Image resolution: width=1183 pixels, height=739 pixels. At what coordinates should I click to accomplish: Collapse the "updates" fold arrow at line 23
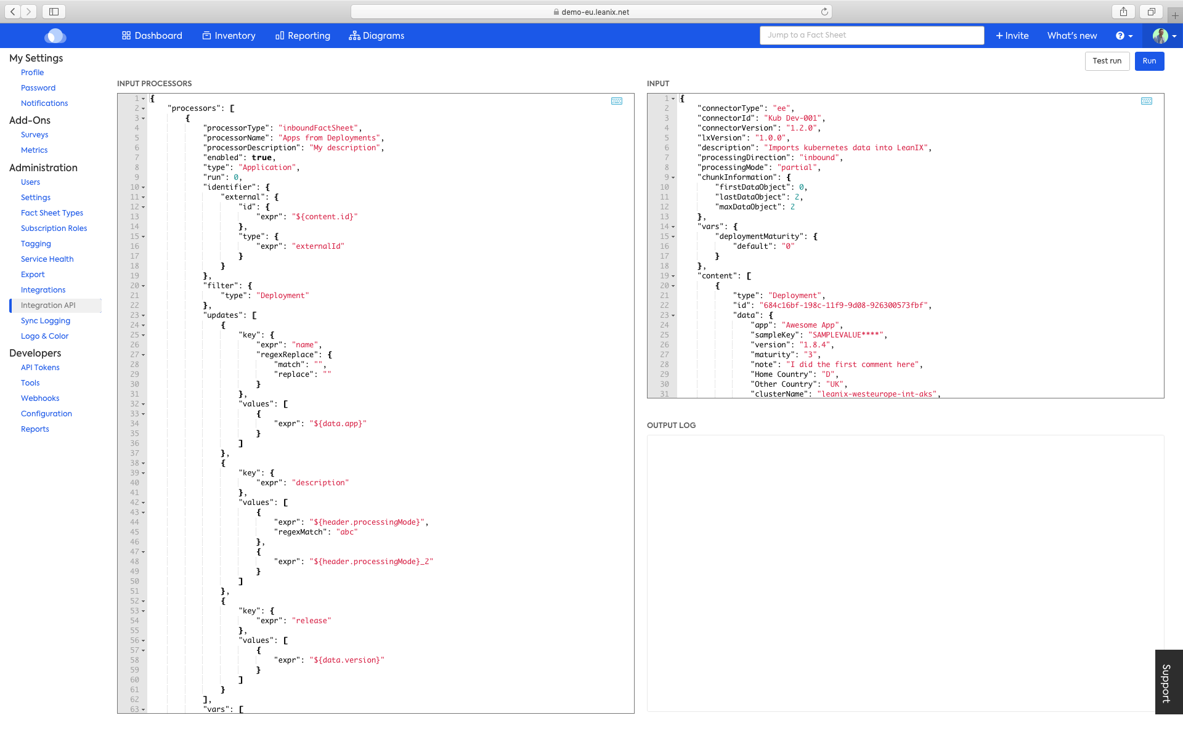coord(144,315)
